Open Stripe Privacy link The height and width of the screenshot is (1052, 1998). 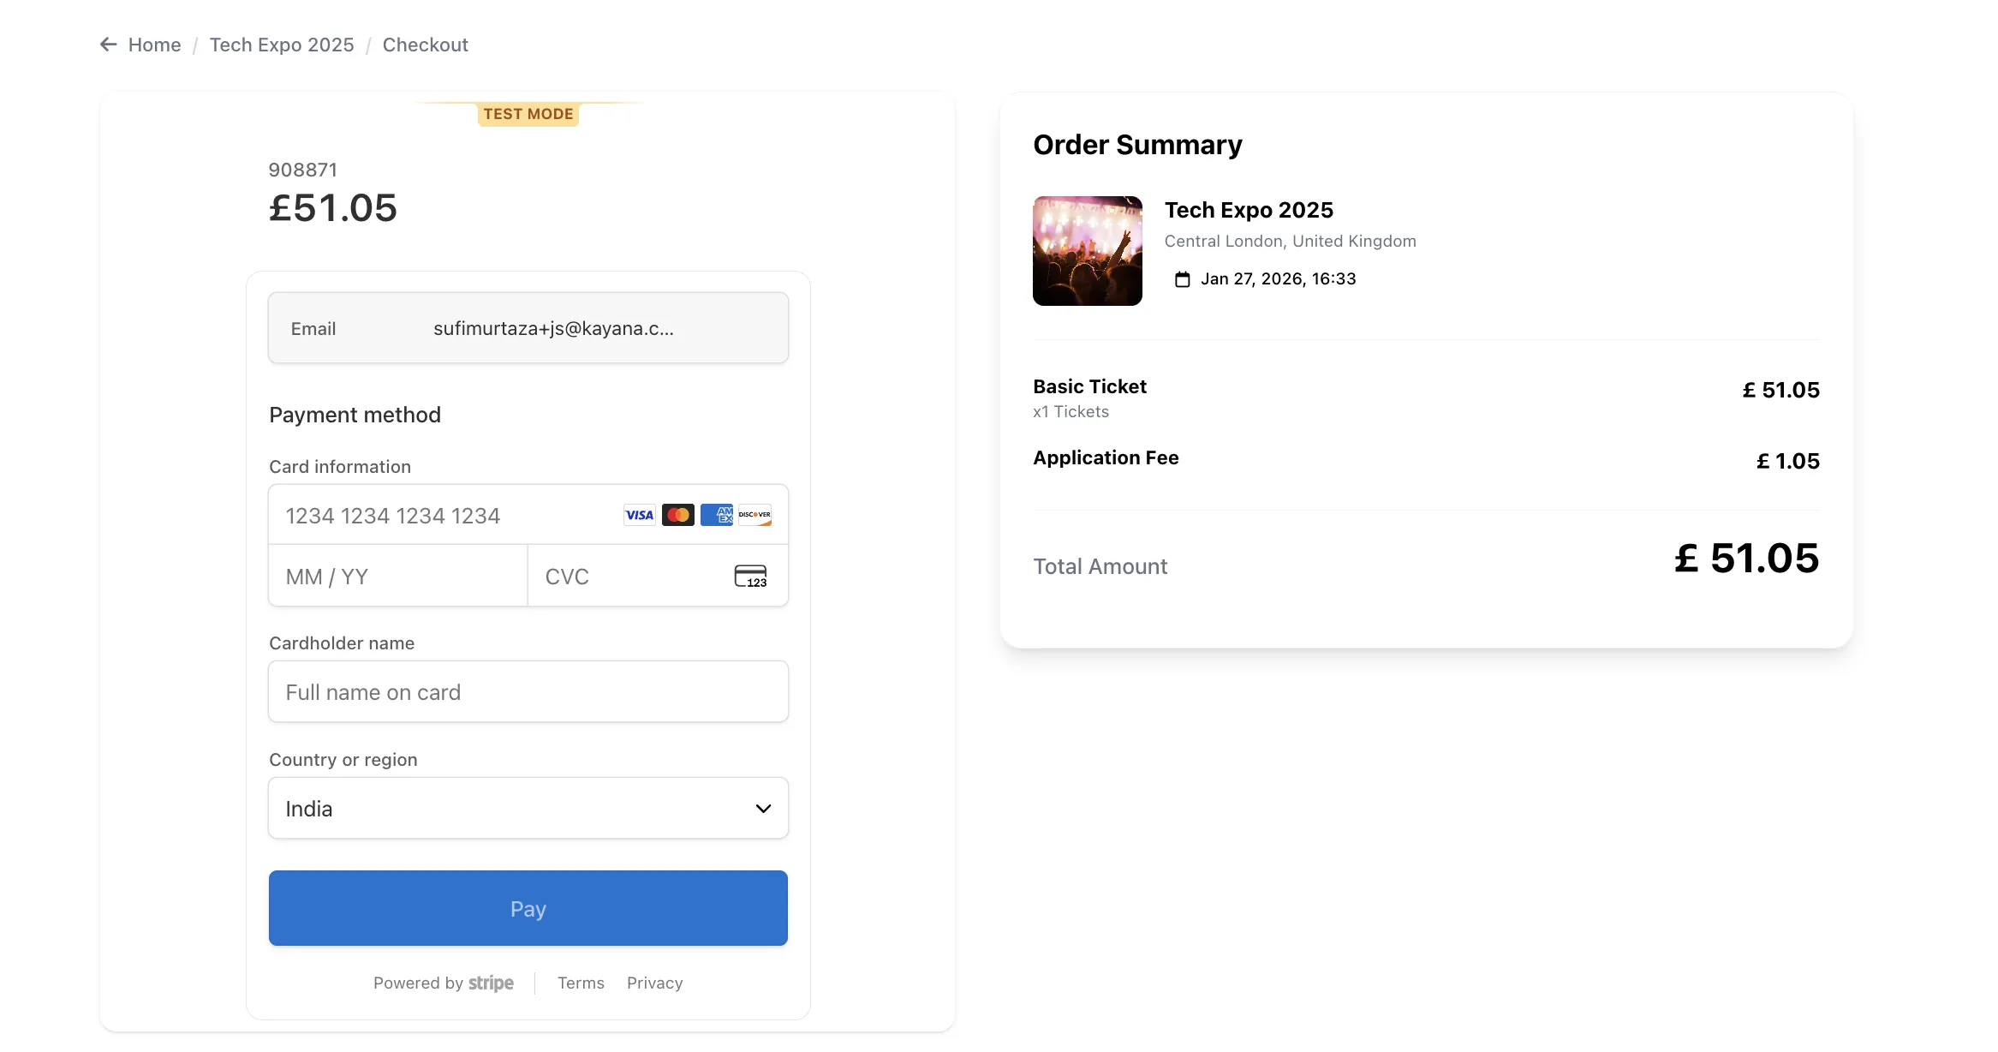coord(654,983)
